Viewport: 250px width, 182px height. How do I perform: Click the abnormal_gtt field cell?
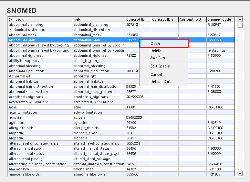click(x=99, y=76)
